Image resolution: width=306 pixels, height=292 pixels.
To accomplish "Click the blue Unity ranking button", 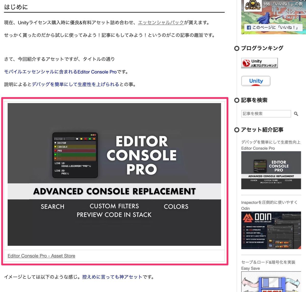I will 256,81.
